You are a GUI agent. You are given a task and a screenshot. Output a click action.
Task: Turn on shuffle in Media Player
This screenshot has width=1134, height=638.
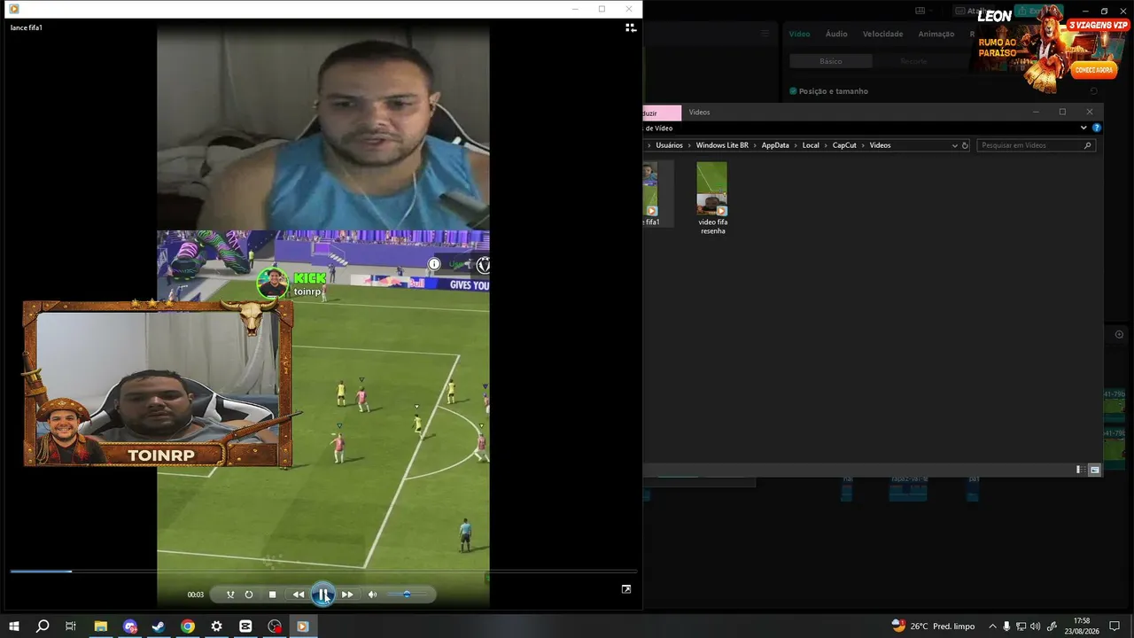coord(230,595)
